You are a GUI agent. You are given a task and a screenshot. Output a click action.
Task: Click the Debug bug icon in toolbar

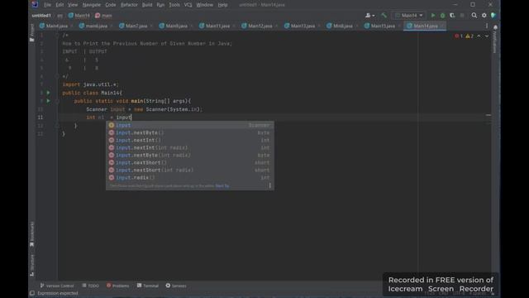pyautogui.click(x=442, y=16)
